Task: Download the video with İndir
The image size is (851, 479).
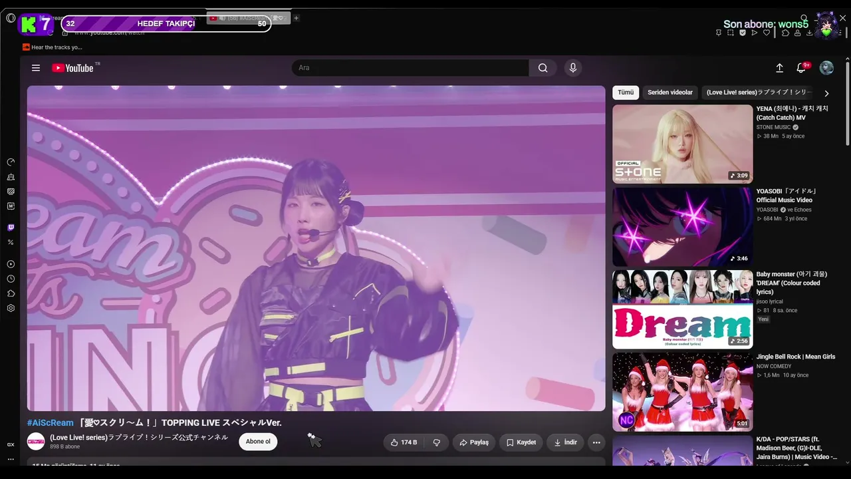Action: [x=565, y=442]
